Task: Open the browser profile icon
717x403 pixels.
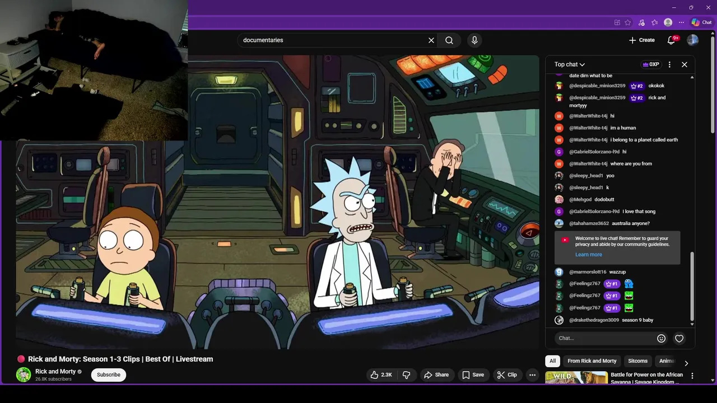Action: click(668, 22)
